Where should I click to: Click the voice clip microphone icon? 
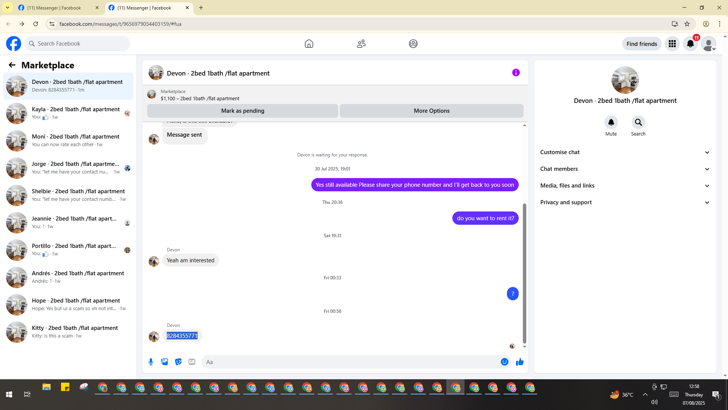(x=151, y=362)
